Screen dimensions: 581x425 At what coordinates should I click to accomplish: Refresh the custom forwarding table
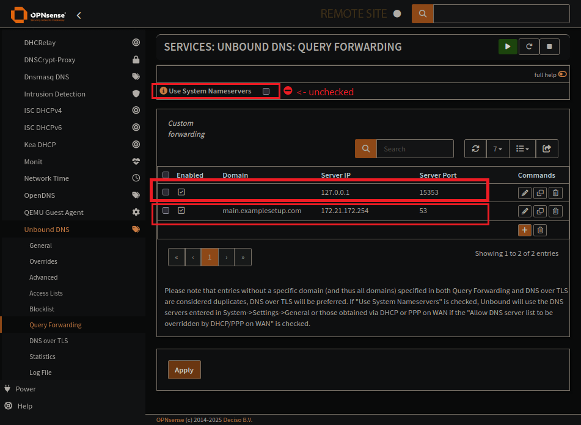475,149
